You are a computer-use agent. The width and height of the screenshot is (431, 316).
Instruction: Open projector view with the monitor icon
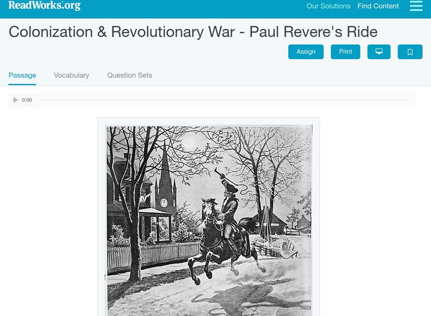tap(379, 52)
